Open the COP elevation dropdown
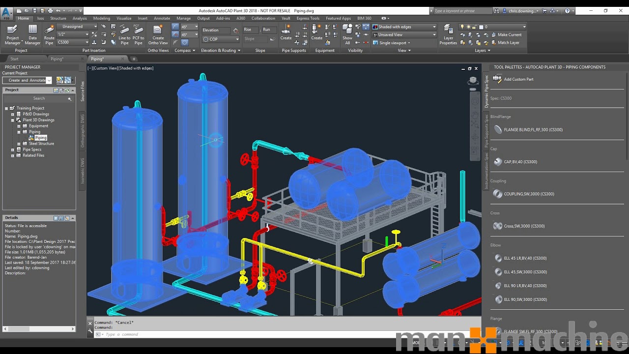629x354 pixels. tap(221, 39)
